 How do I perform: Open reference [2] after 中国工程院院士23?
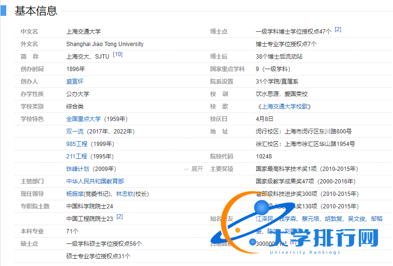coord(119,217)
